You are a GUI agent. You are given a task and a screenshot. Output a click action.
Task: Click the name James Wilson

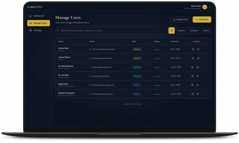coord(64,57)
